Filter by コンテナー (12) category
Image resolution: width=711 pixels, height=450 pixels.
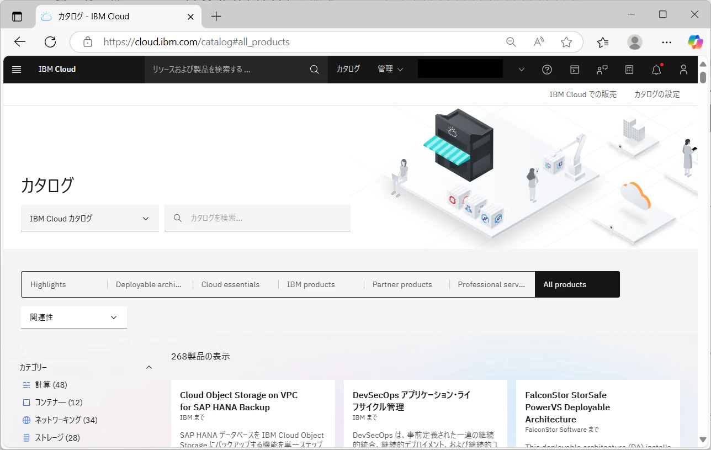pyautogui.click(x=59, y=403)
